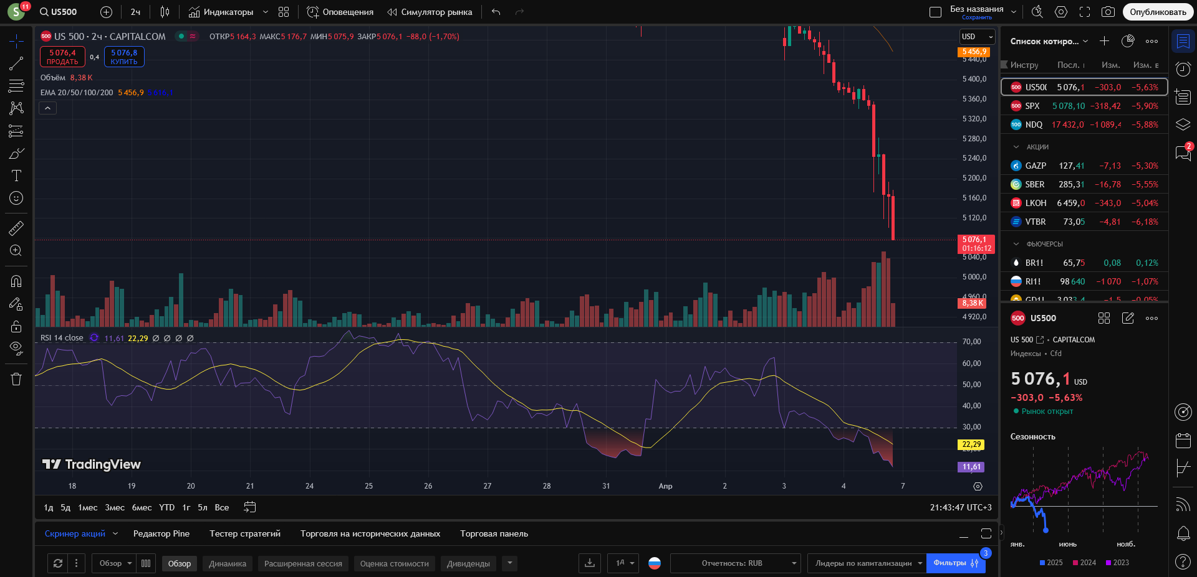
Task: Click the Продать 5 076,4 button
Action: pyautogui.click(x=62, y=57)
